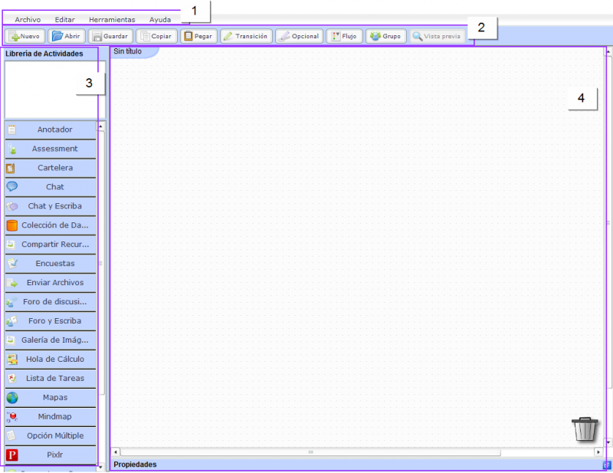The height and width of the screenshot is (473, 613).
Task: Click the Copiar toolbar button
Action: tap(156, 36)
